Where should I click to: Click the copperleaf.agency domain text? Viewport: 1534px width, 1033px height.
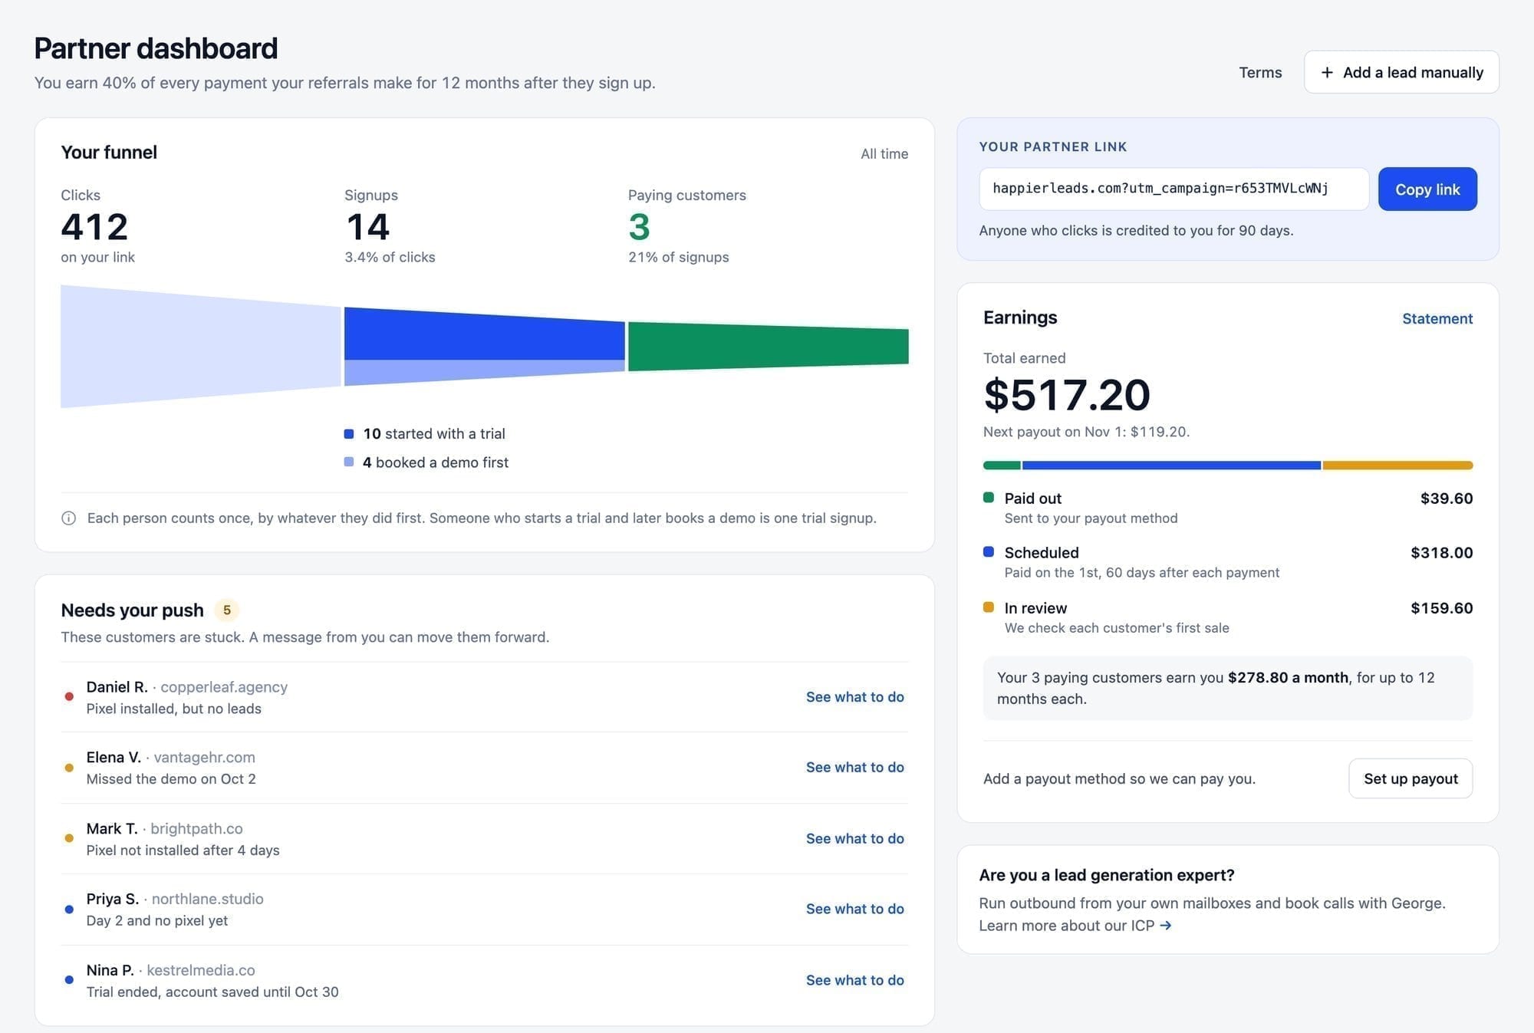[x=224, y=687]
